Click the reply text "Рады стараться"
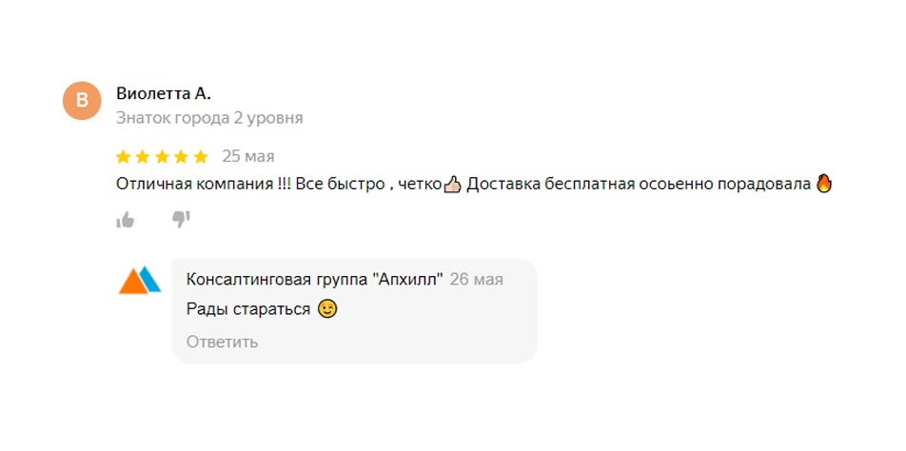906x451 pixels. 248,309
